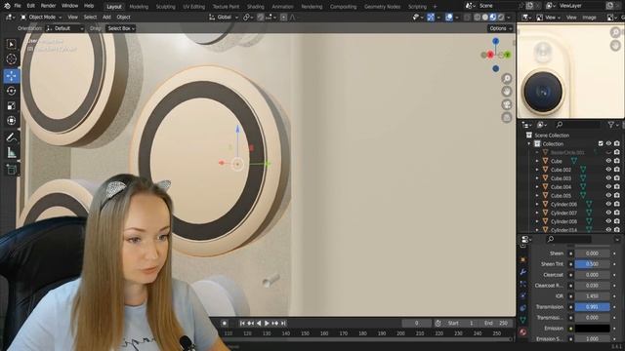The image size is (625, 351).
Task: Activate the Select Box tool
Action: (x=11, y=44)
